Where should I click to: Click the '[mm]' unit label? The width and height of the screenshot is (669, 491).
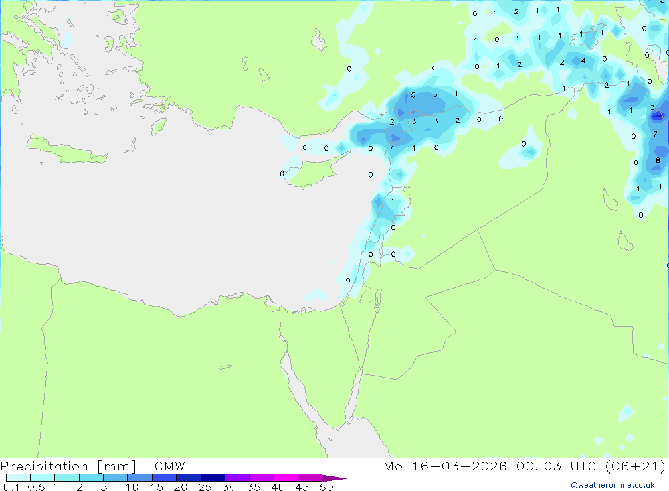pos(117,466)
